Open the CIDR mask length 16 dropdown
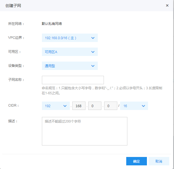 pyautogui.click(x=134, y=106)
